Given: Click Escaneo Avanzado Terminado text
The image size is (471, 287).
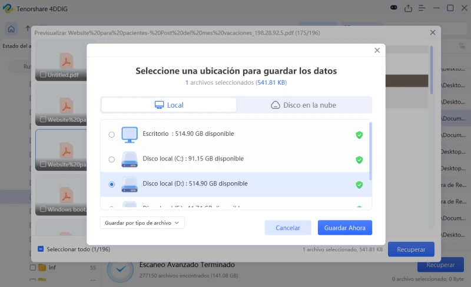Looking at the screenshot, I should [x=187, y=265].
